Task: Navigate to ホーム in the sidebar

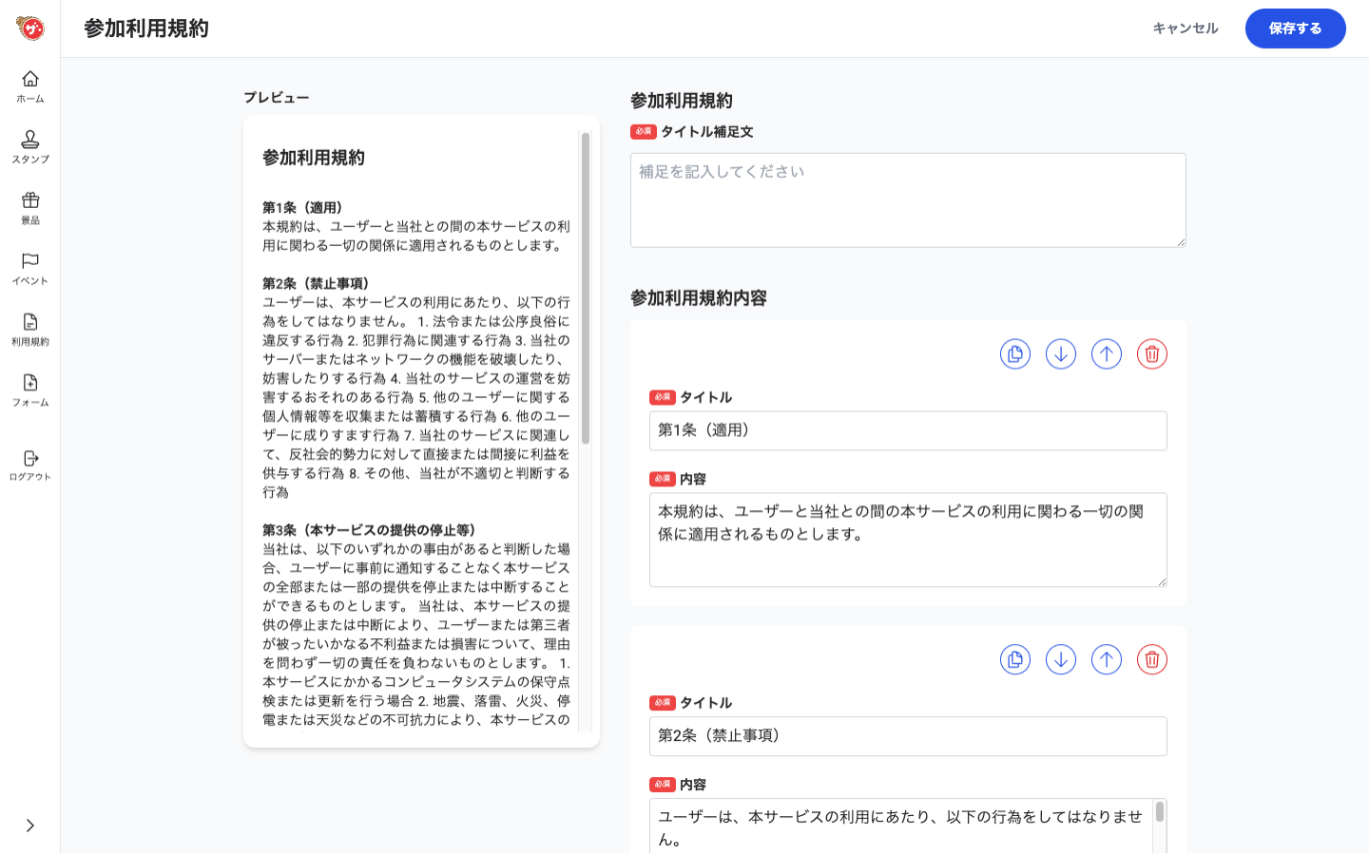Action: point(29,86)
